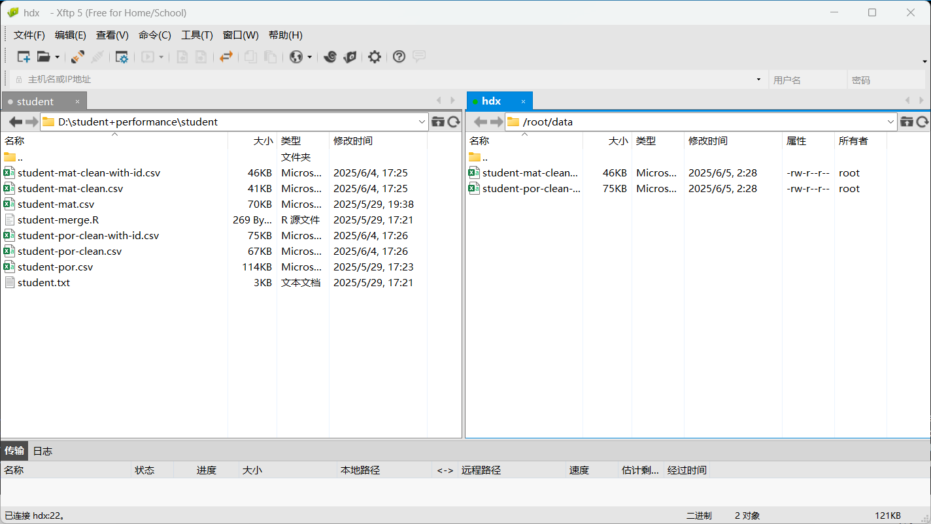Click the feedback speech-bubble icon
This screenshot has width=931, height=524.
click(418, 57)
